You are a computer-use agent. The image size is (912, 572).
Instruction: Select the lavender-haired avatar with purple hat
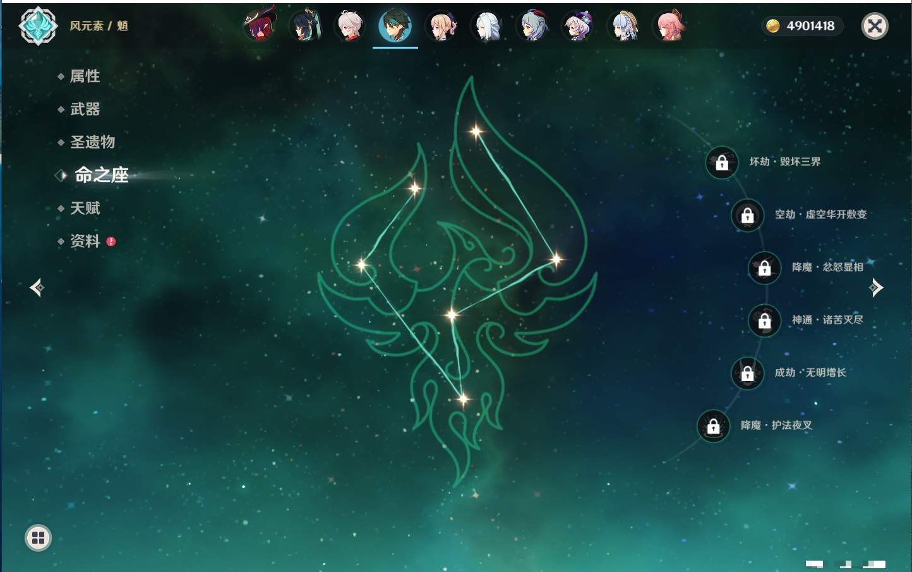coord(577,25)
